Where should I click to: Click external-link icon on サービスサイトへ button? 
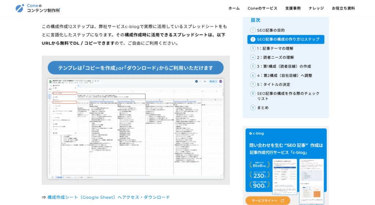(282, 201)
